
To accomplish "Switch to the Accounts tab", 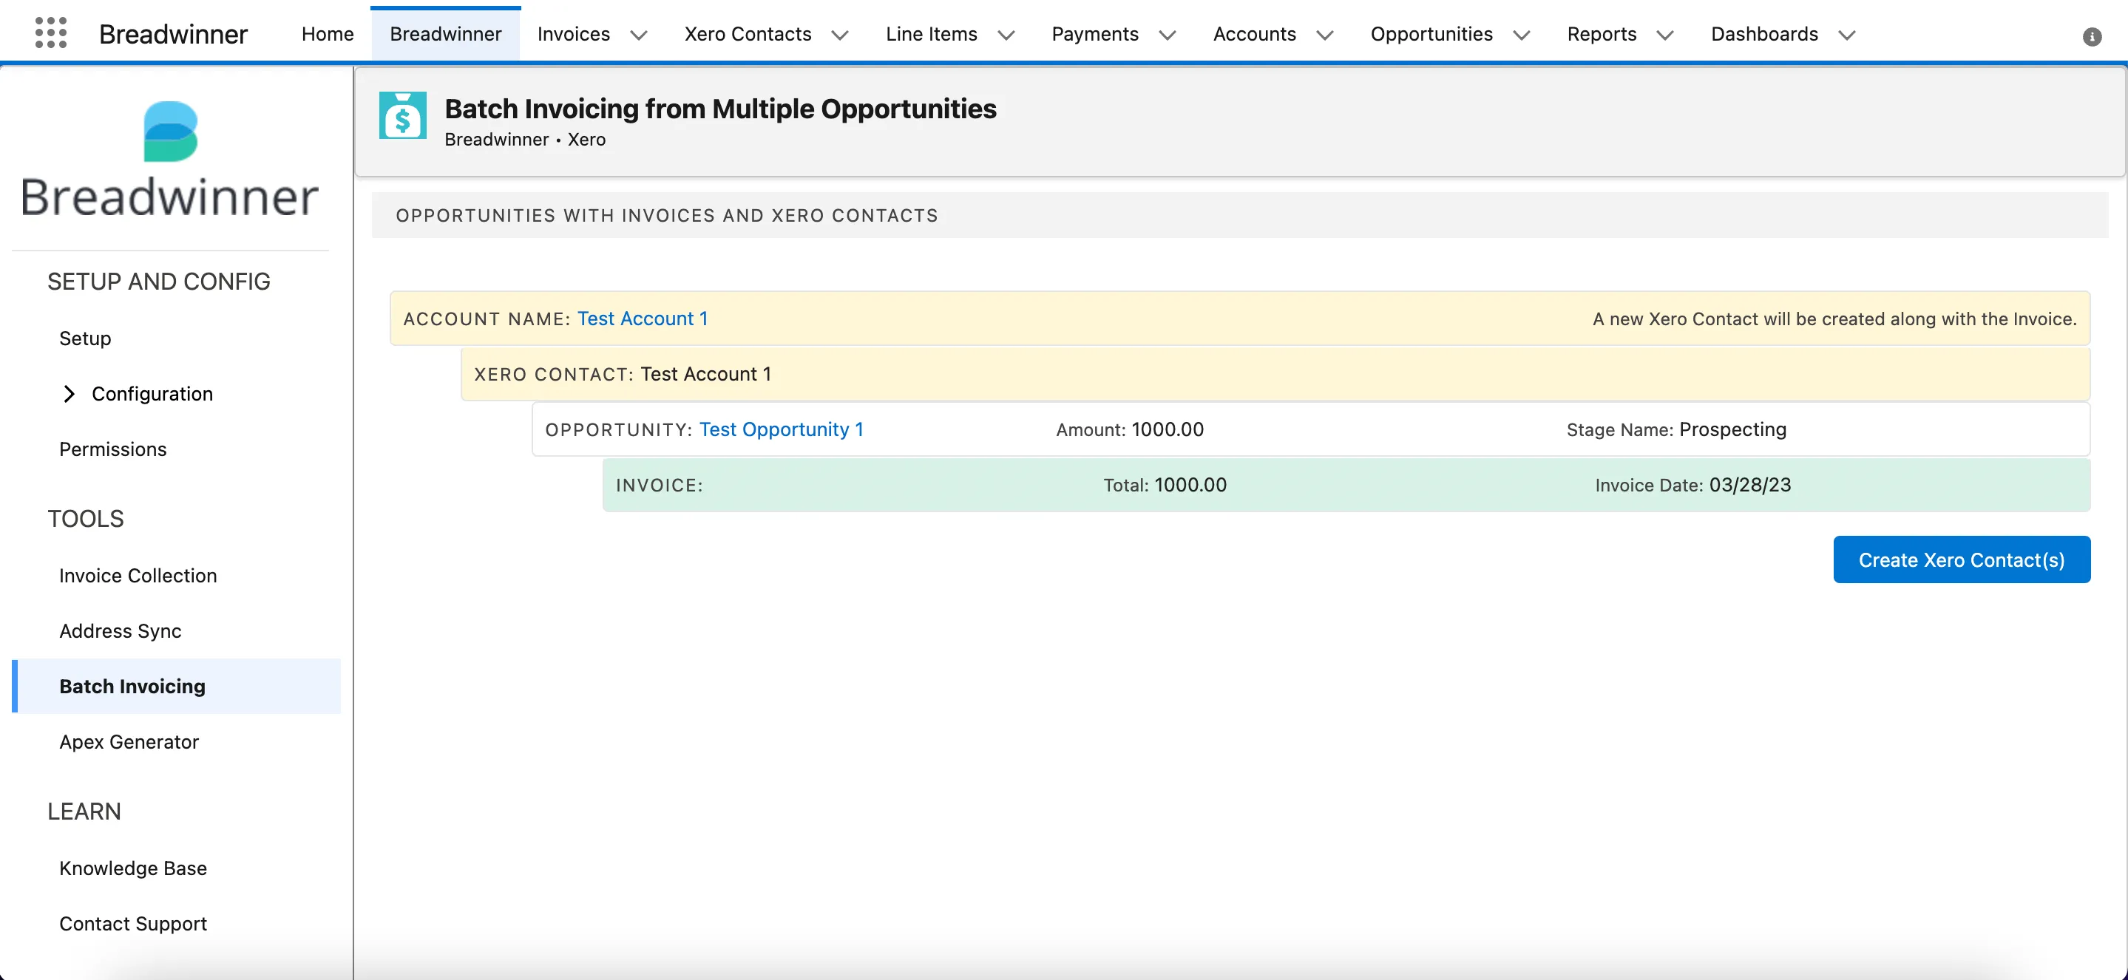I will pyautogui.click(x=1254, y=34).
